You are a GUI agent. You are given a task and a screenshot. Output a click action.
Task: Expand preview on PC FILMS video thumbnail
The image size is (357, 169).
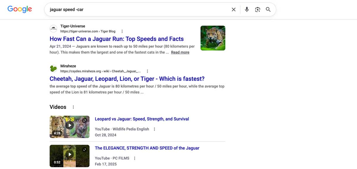[85, 150]
